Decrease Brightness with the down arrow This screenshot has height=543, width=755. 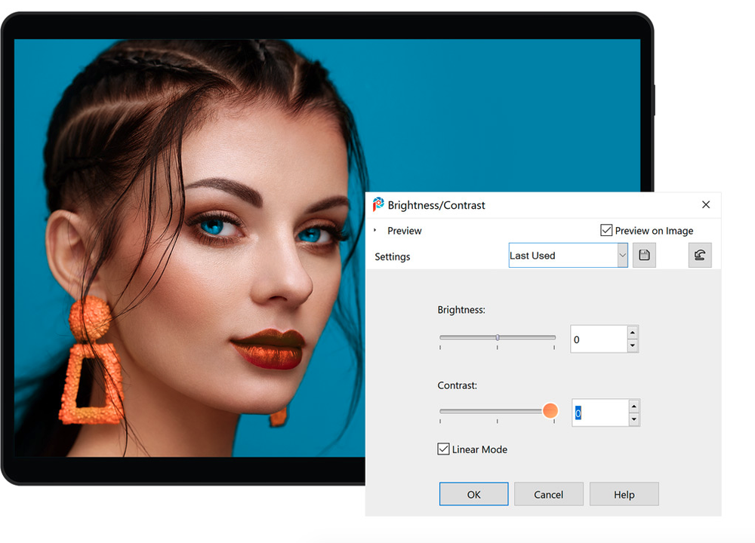pos(633,345)
